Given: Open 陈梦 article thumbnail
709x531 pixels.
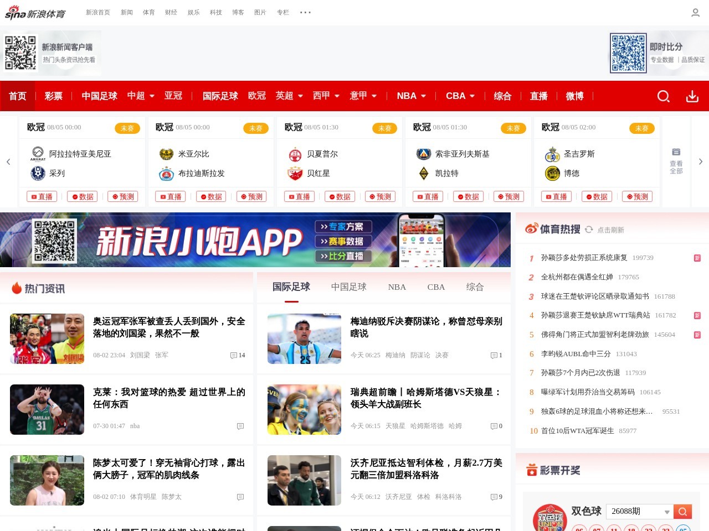Looking at the screenshot, I should coord(47,480).
